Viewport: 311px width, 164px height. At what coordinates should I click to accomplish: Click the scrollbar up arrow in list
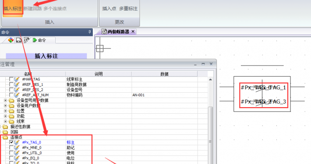[210, 80]
